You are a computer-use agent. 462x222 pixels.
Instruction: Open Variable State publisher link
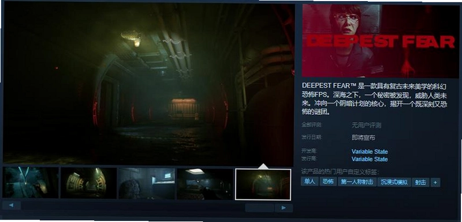pyautogui.click(x=370, y=159)
